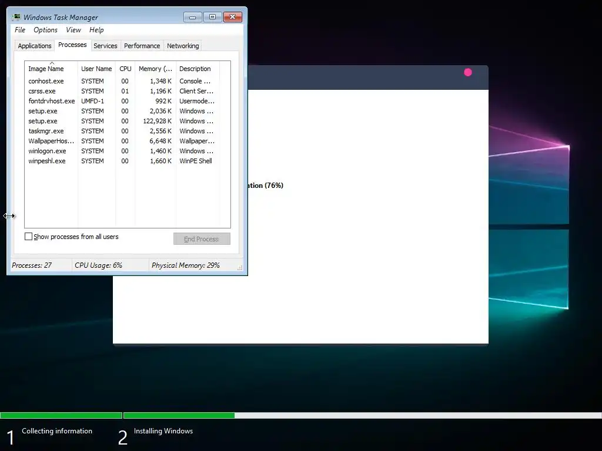This screenshot has width=602, height=451.
Task: Switch to the Services tab
Action: [x=106, y=46]
